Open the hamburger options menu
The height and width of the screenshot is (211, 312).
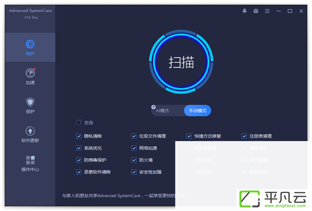(267, 11)
